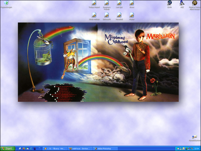Select the Herzeleid desktop shortcut
Screen dimensions: 201x151
click(119, 16)
